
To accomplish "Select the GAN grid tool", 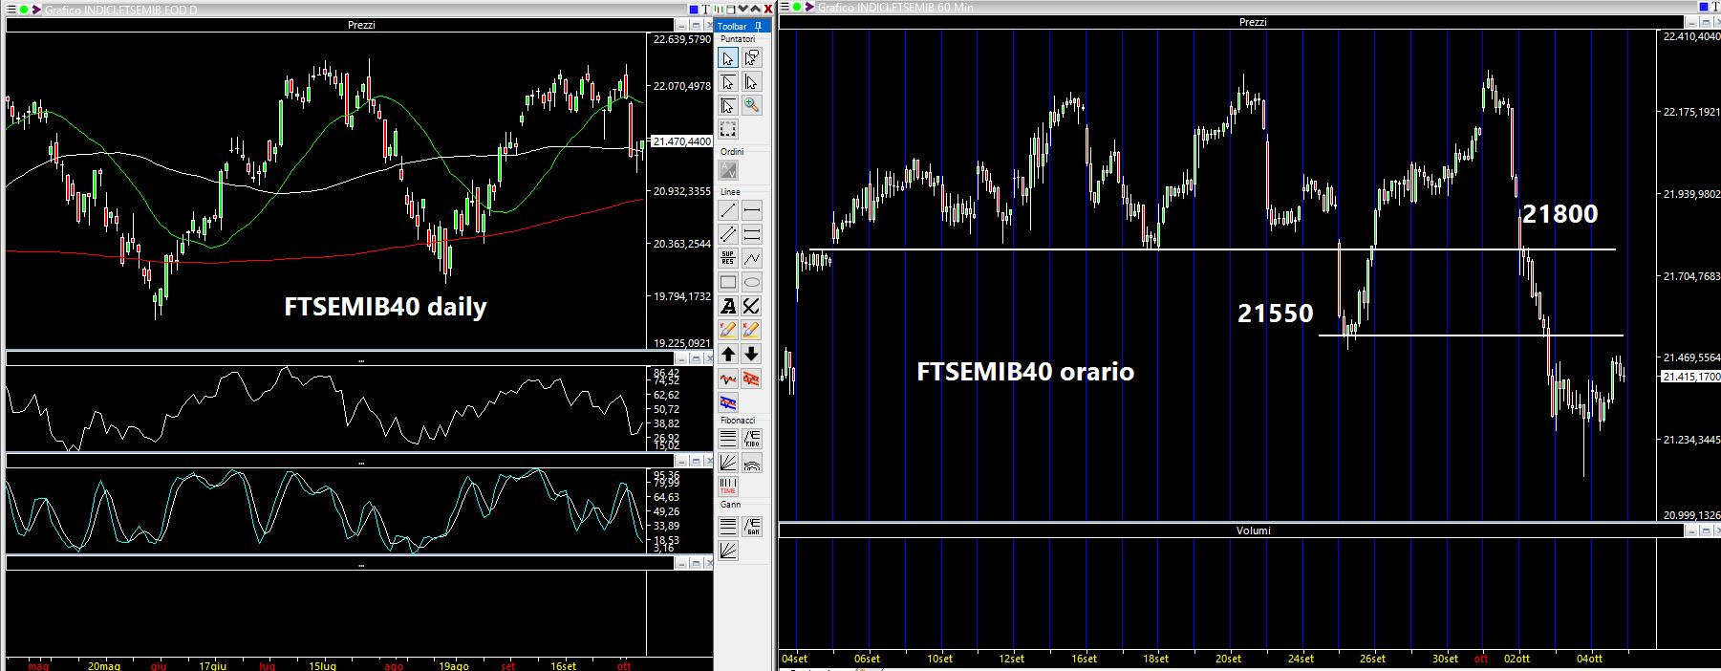I will (x=752, y=527).
